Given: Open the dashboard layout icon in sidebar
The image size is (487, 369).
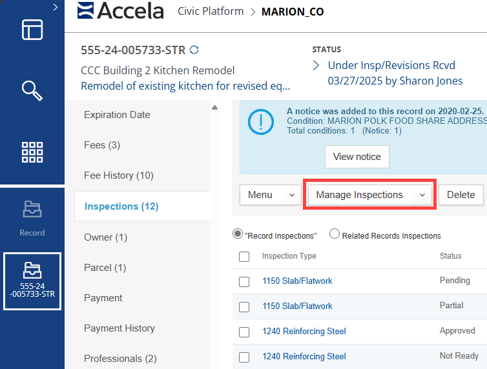Looking at the screenshot, I should pos(32,30).
